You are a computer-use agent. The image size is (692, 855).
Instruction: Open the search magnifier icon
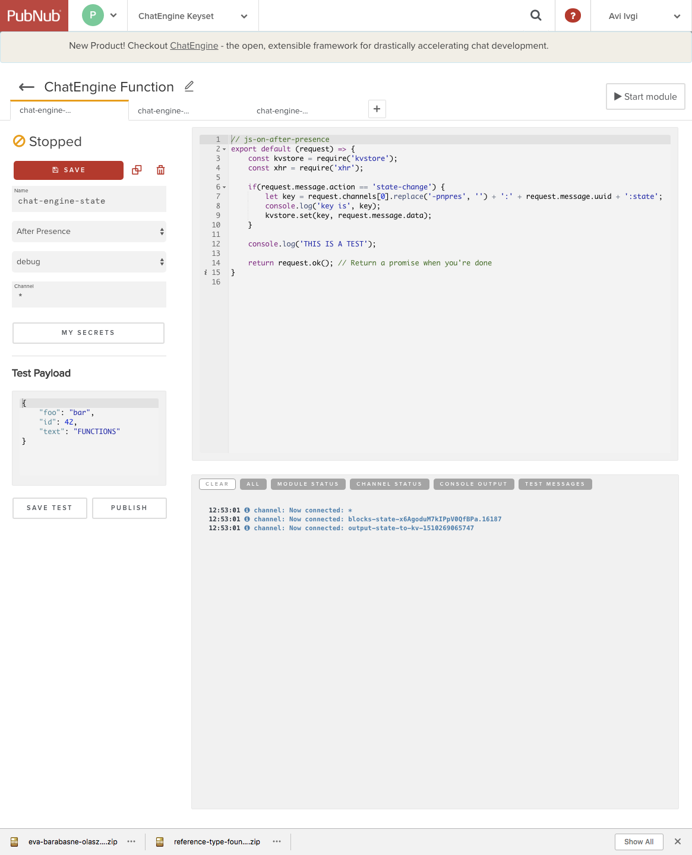point(536,16)
